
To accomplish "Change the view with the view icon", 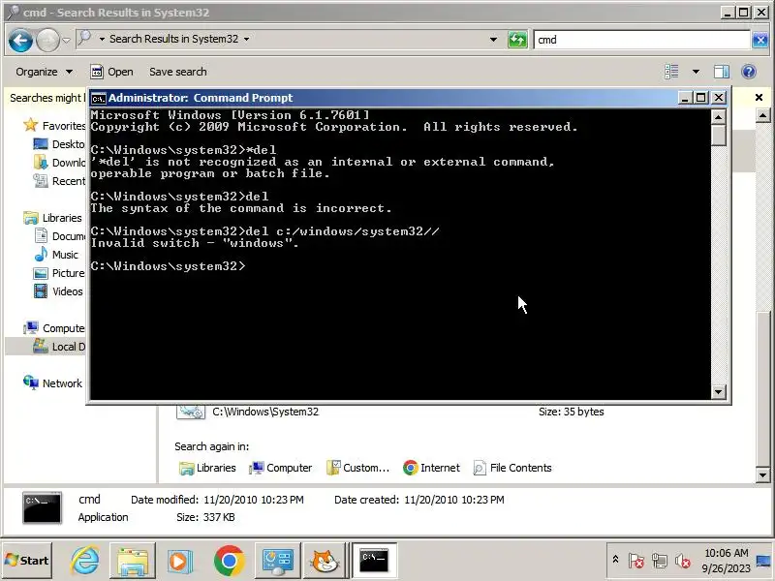I will coord(671,72).
